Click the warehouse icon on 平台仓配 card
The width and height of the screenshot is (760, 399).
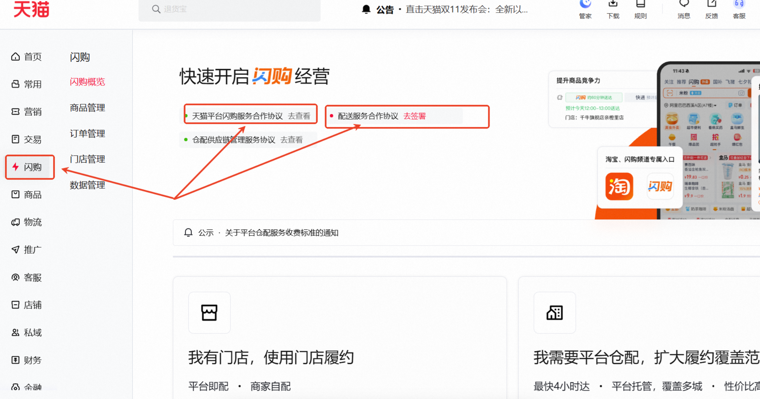(x=554, y=313)
